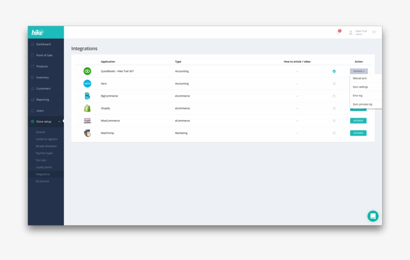Expand Point of Sale chevron
The image size is (410, 260).
coord(59,55)
